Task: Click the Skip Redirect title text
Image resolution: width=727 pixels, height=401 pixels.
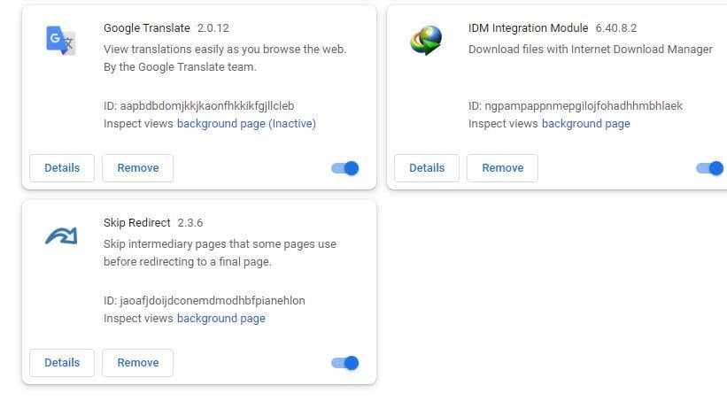Action: coord(137,222)
